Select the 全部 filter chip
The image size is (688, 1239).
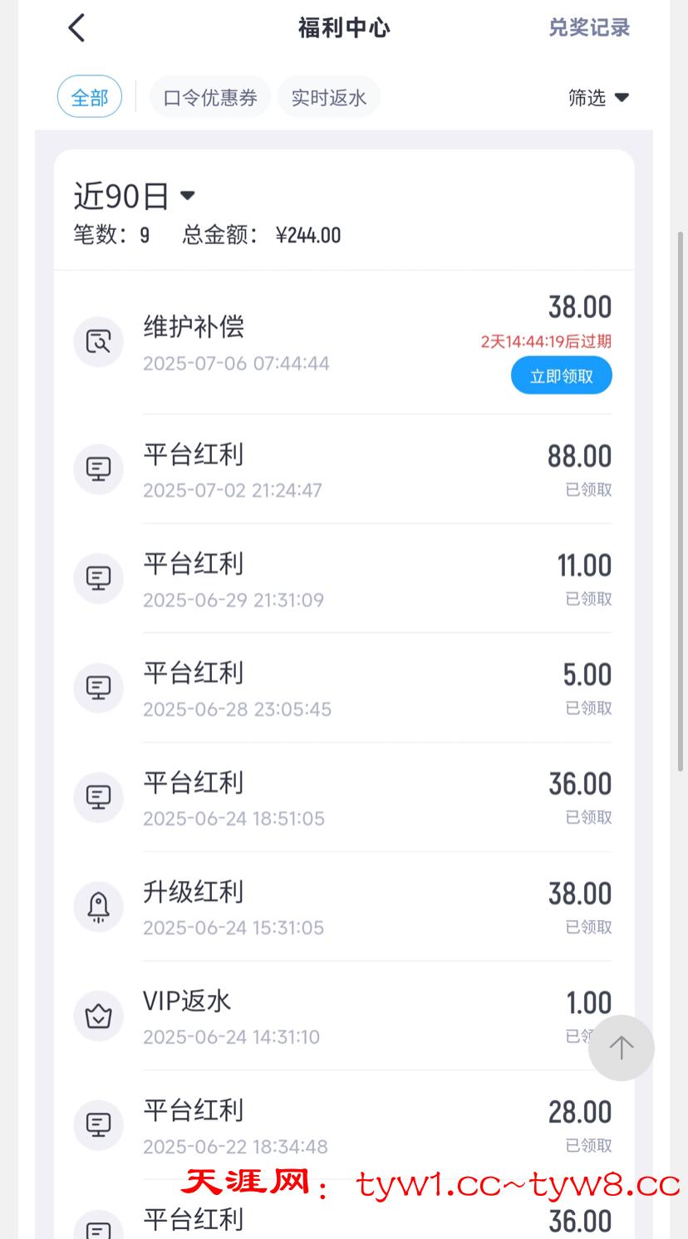click(90, 98)
